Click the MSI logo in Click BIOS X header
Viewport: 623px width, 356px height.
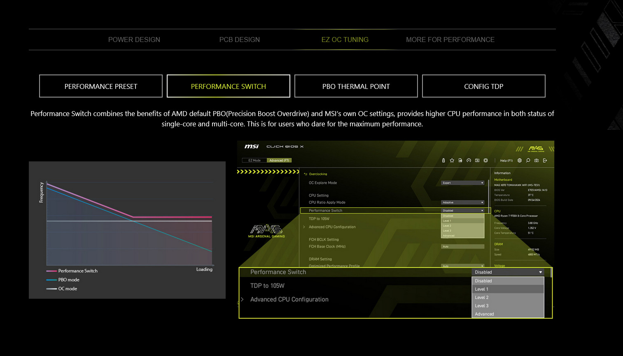pyautogui.click(x=252, y=147)
